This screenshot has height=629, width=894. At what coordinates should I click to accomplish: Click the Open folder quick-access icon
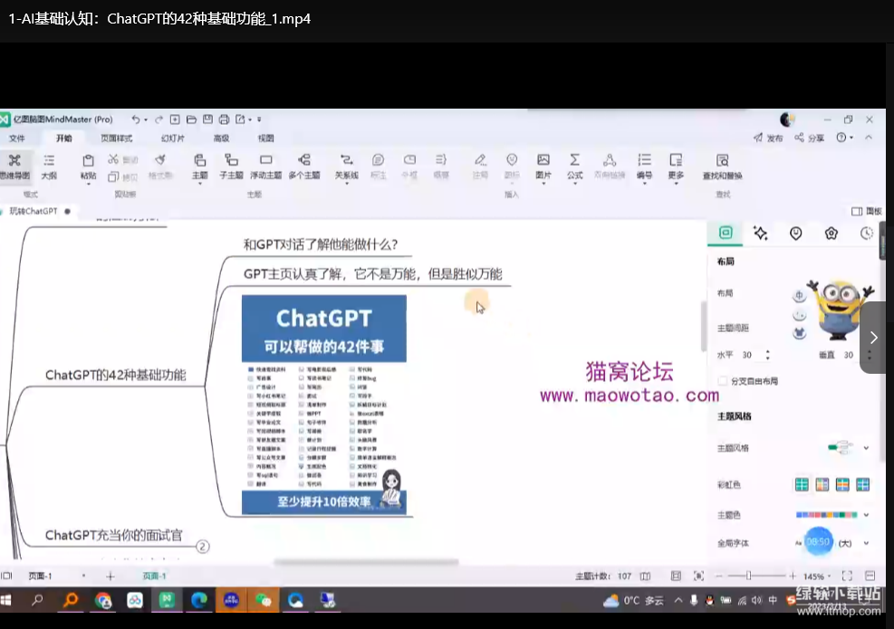click(192, 119)
